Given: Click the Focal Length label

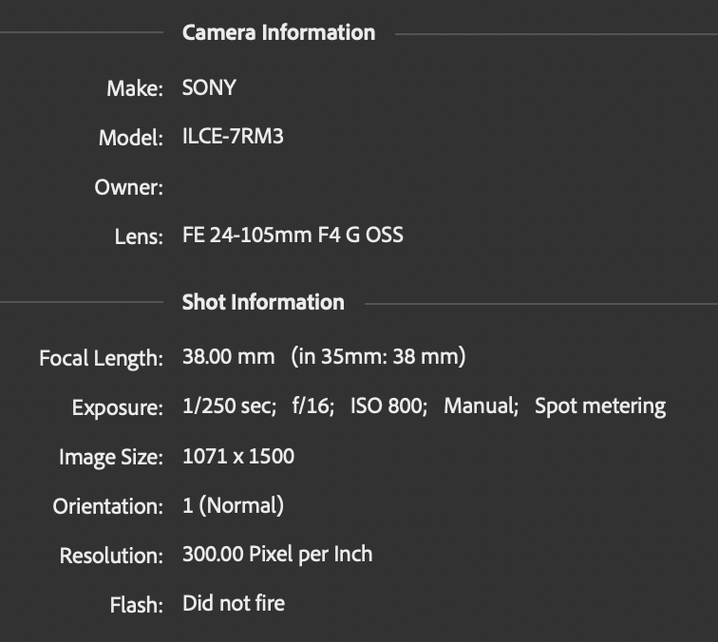Looking at the screenshot, I should click(x=102, y=358).
